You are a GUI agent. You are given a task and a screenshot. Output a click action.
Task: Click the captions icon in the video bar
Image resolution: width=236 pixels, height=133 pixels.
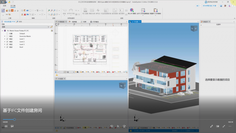(12, 126)
